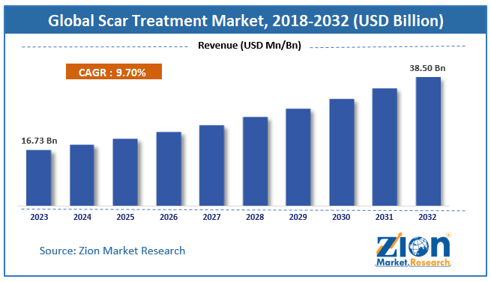Select the 2027 bar in the chart

[x=211, y=165]
